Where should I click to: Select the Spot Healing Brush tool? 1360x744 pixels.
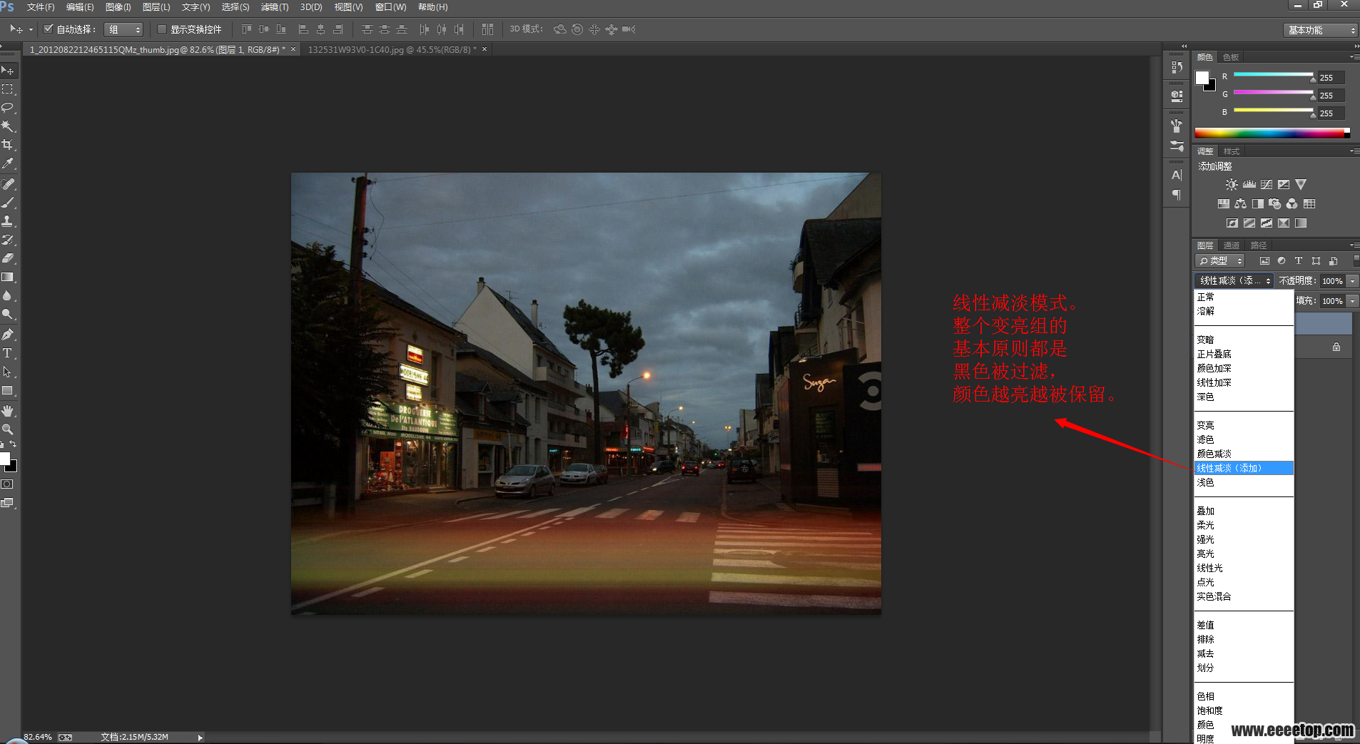[x=8, y=184]
